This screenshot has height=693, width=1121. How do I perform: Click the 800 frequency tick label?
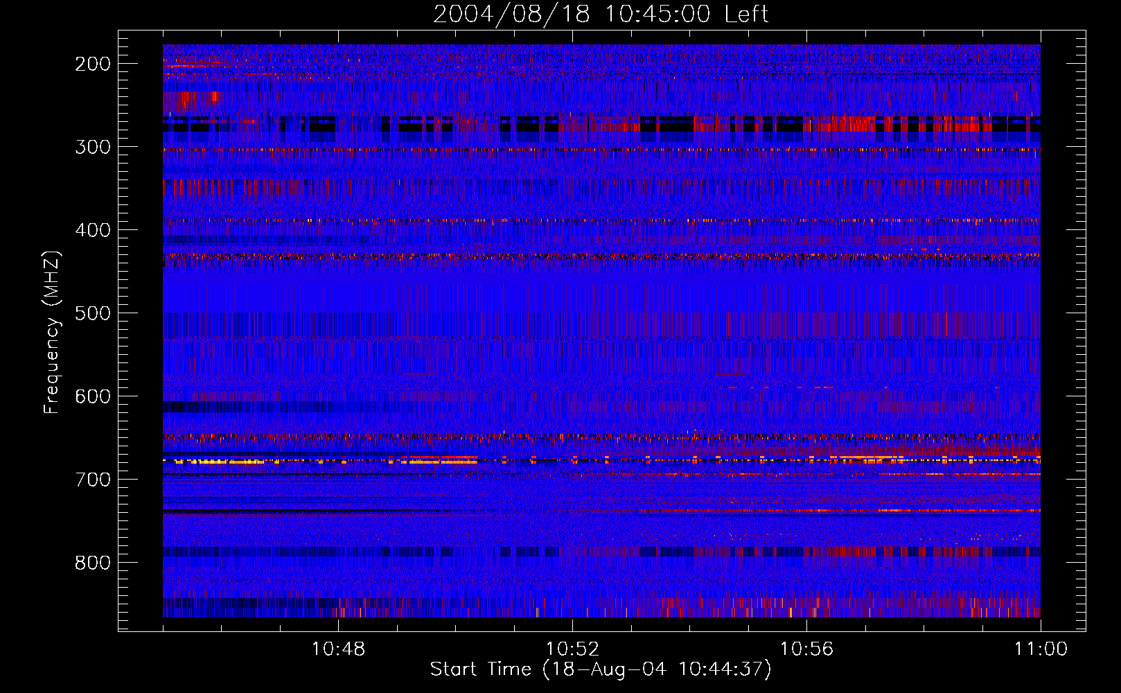pos(93,563)
